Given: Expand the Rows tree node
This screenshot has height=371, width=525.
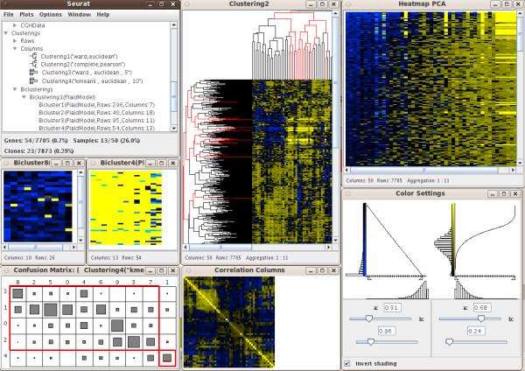Looking at the screenshot, I should [15, 40].
